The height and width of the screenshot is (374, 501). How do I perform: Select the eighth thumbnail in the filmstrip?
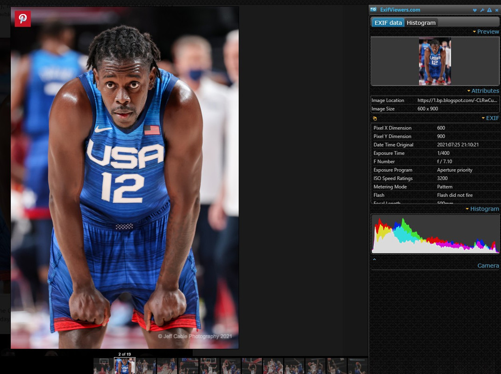[252, 366]
